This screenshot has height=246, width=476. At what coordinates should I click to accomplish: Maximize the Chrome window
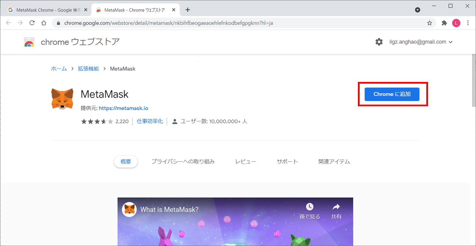[x=450, y=6]
